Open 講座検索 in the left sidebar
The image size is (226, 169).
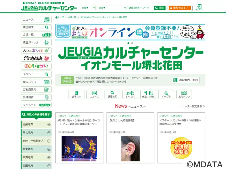tap(36, 27)
